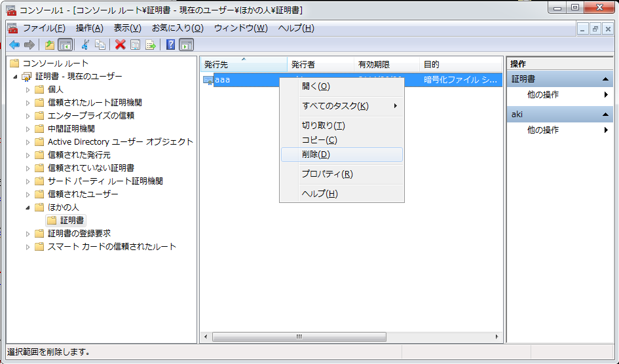Expand the 個人 folder tree node
The width and height of the screenshot is (619, 364).
tap(28, 90)
